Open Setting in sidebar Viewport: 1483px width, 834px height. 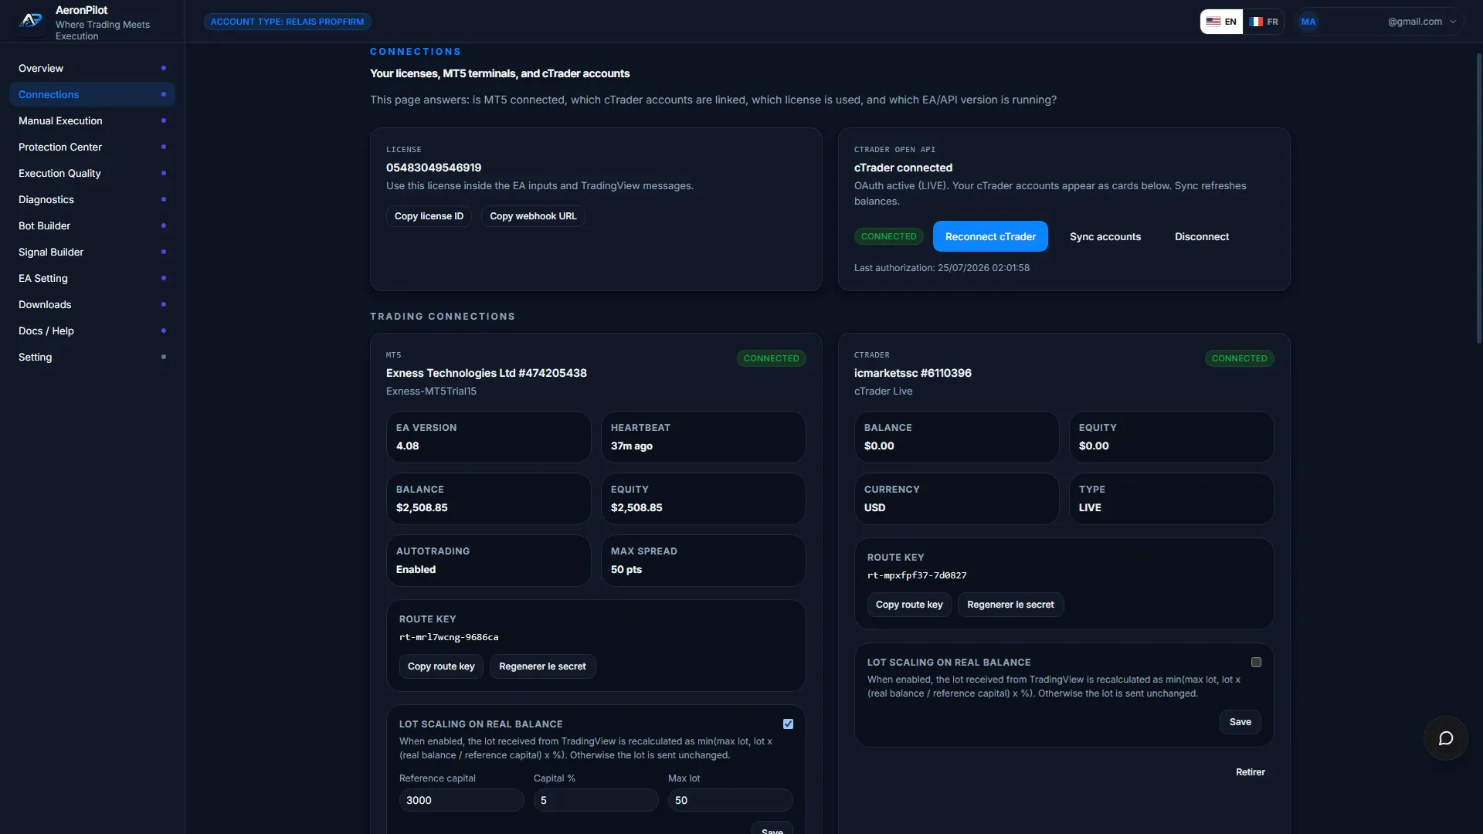[x=92, y=357]
